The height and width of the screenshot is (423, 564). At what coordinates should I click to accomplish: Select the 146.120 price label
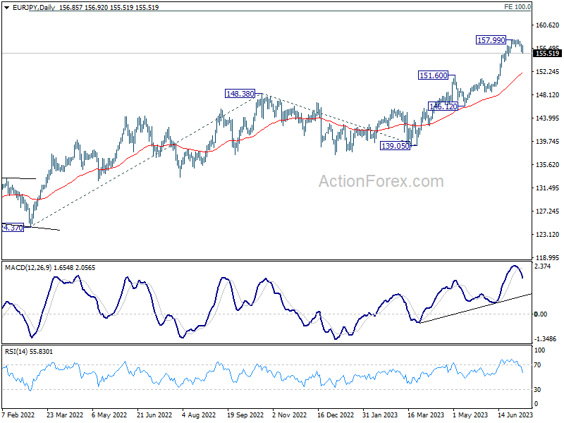pos(443,106)
